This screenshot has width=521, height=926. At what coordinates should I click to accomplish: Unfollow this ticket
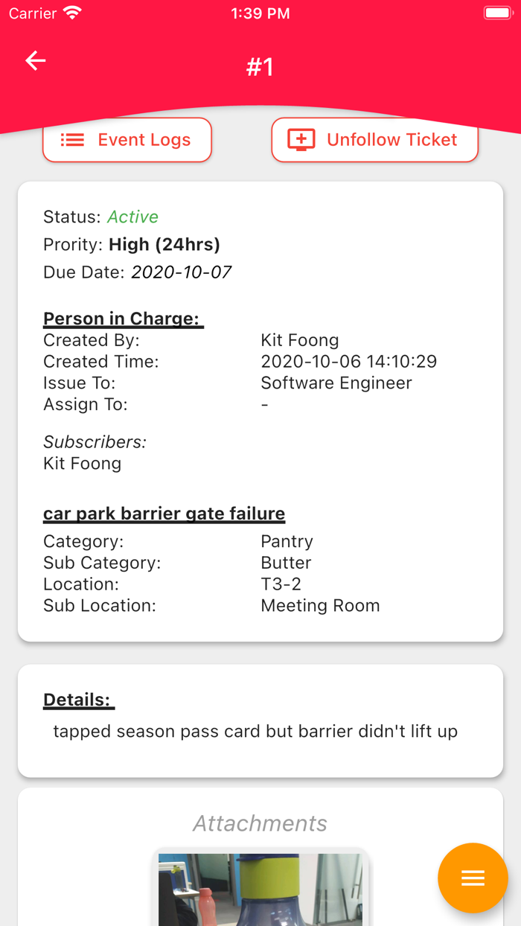pos(374,140)
